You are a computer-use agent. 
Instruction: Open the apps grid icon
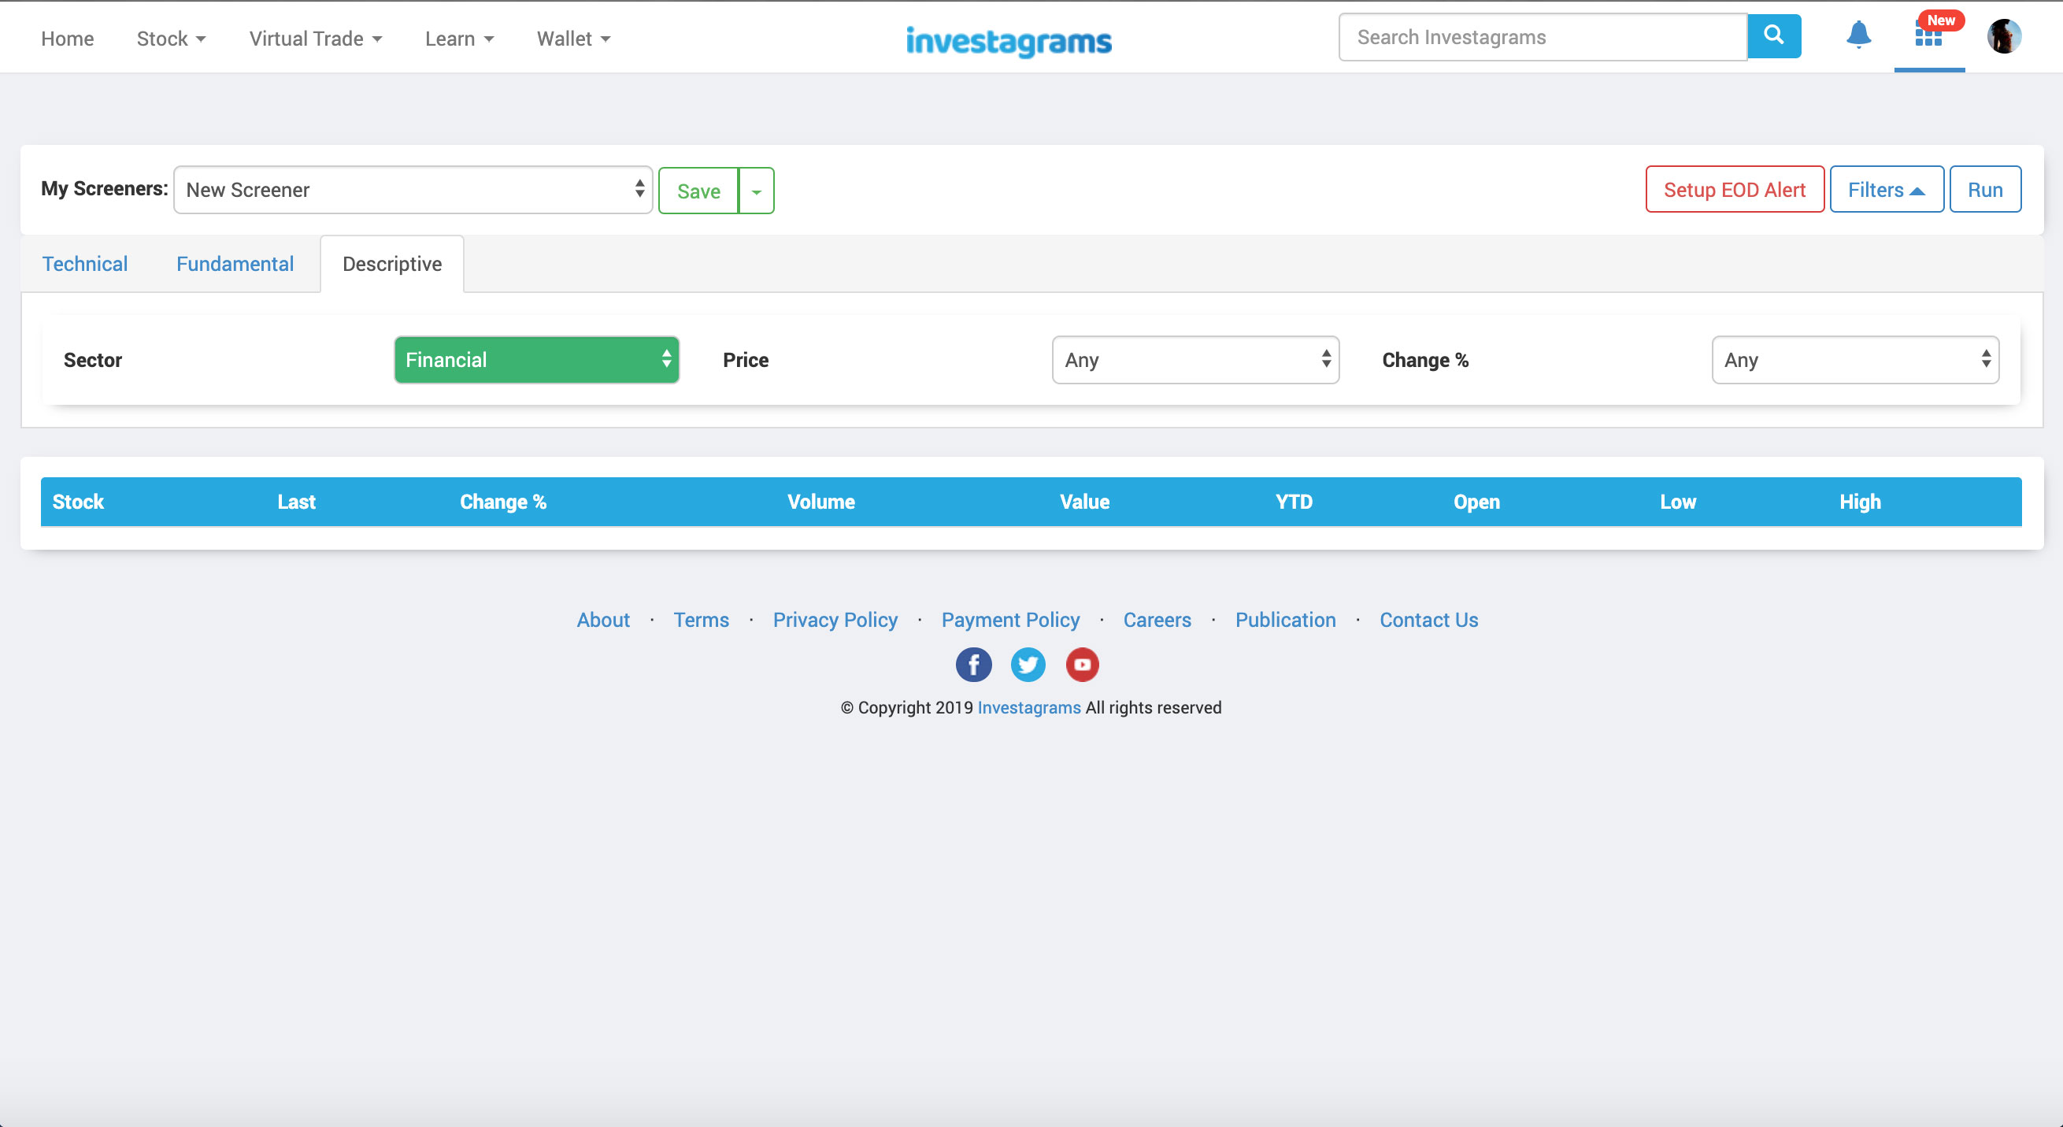click(1928, 35)
